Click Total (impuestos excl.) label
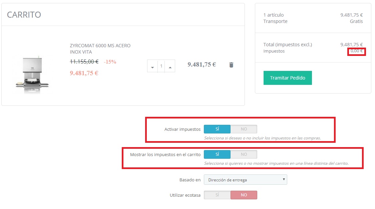This screenshot has height=209, width=375. click(x=288, y=45)
